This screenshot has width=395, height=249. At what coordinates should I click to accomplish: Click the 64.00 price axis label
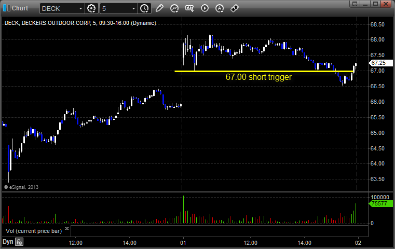[377, 163]
